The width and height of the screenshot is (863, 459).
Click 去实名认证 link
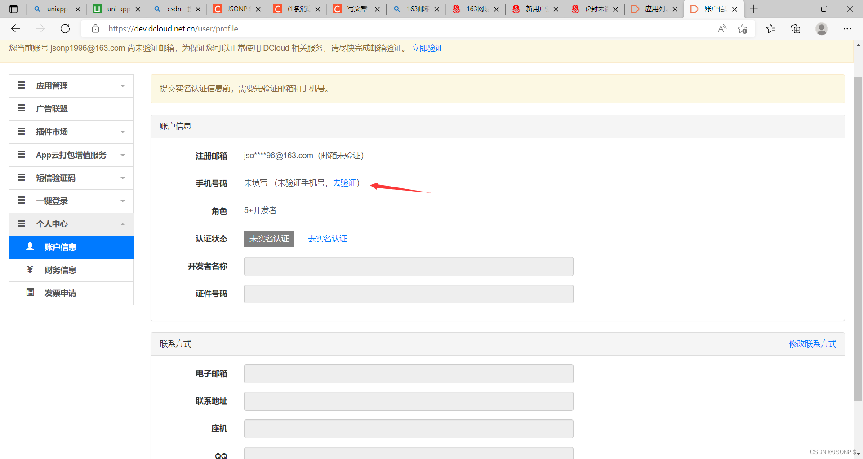(328, 239)
